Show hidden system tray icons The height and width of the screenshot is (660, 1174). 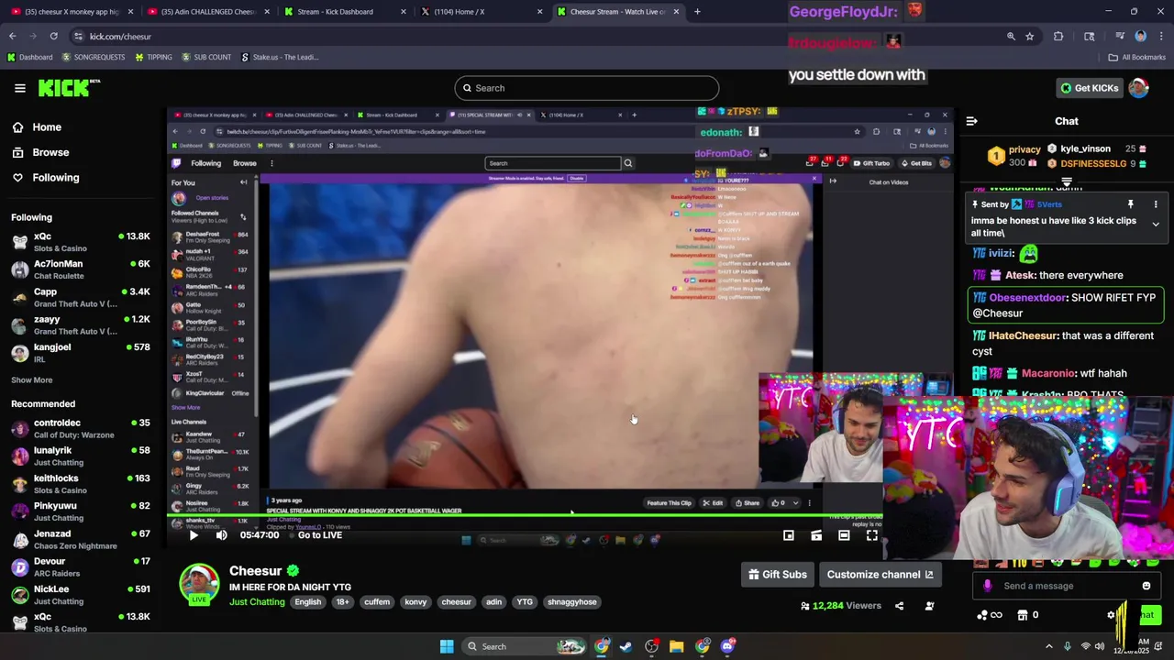(1049, 647)
